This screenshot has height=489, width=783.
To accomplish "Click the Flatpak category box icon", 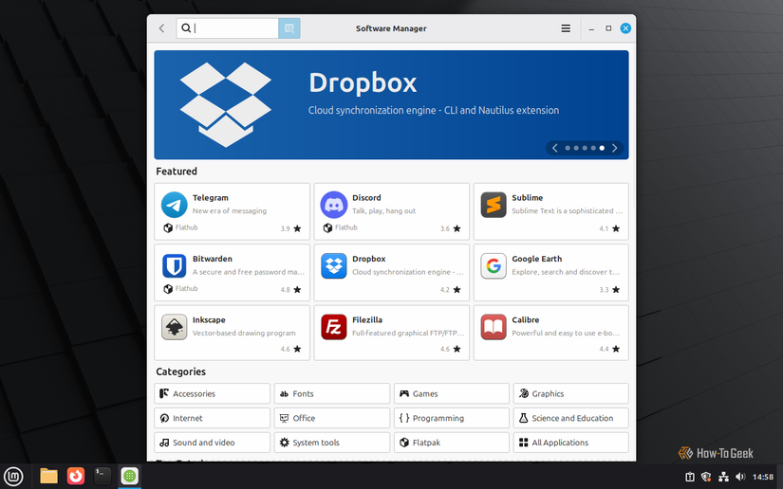I will pos(404,443).
